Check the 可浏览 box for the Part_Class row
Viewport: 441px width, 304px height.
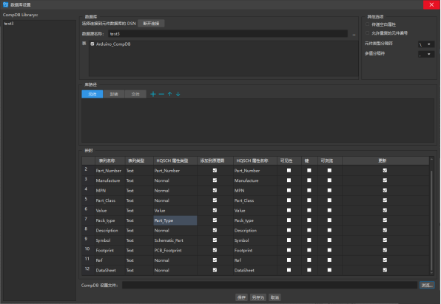point(329,200)
